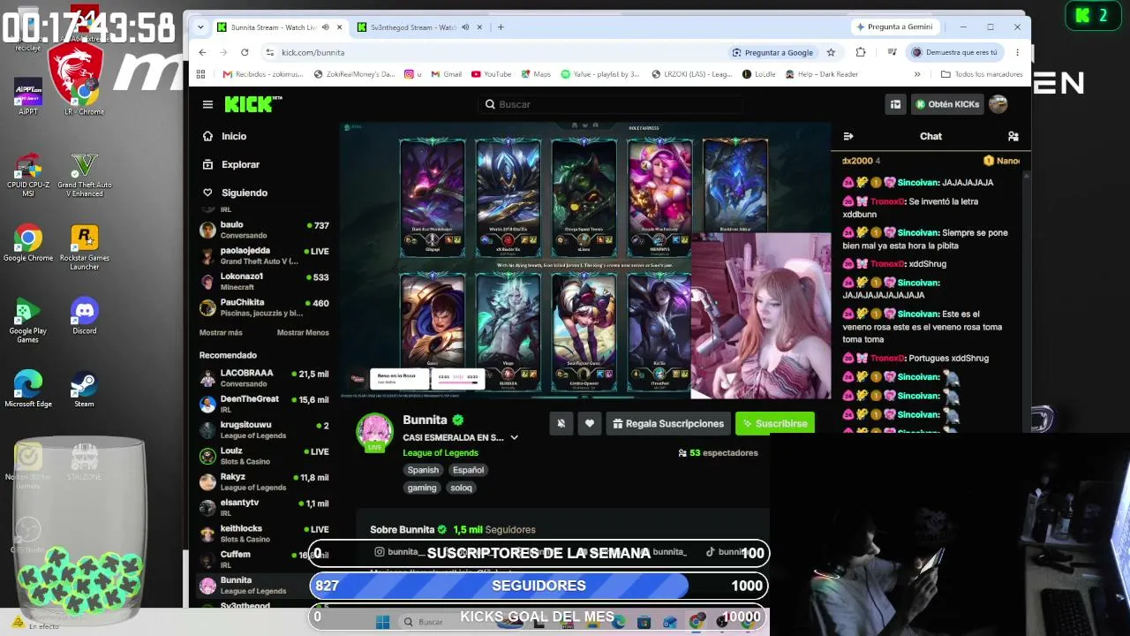Go to the KICK logo homepage

coord(252,104)
